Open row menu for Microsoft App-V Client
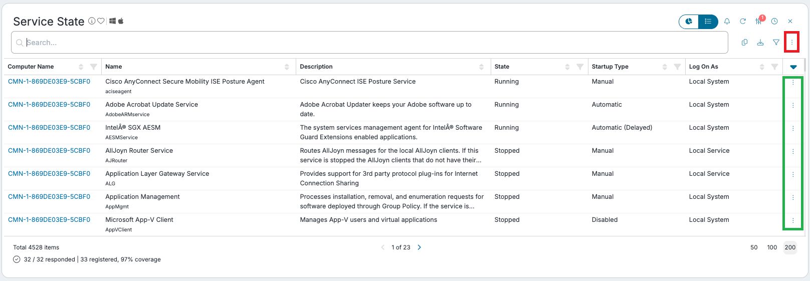 click(x=793, y=220)
